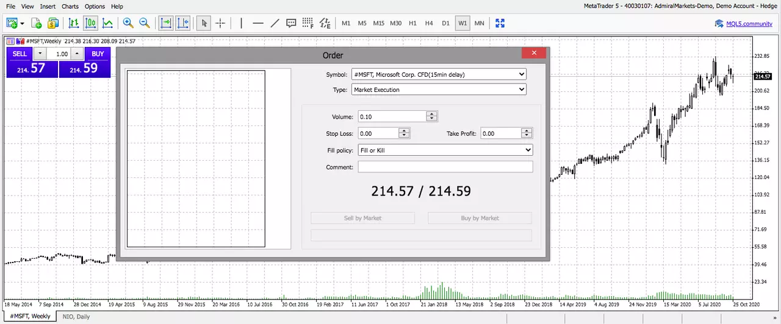Image resolution: width=781 pixels, height=324 pixels.
Task: Draw a trendline
Action: 275,23
